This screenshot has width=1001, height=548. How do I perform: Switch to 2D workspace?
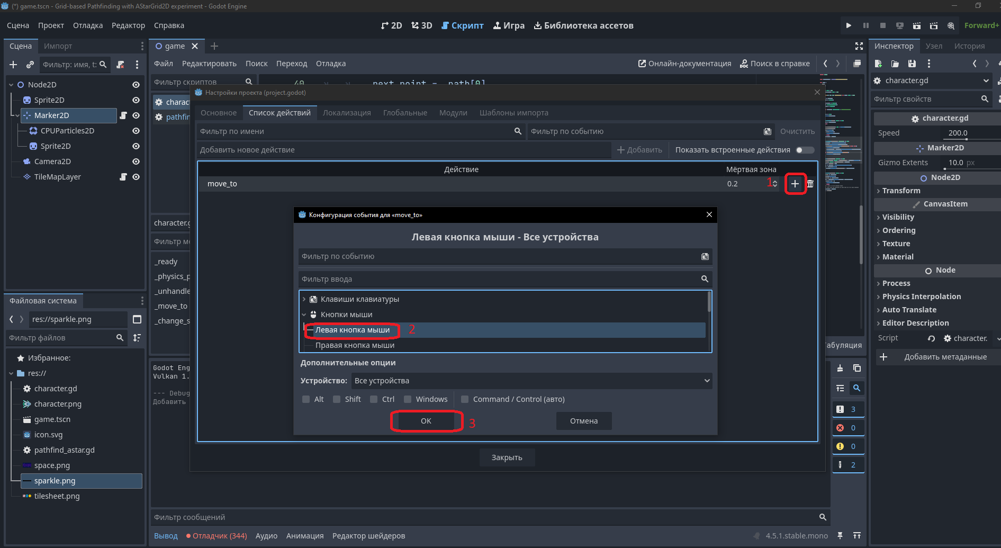tap(391, 25)
